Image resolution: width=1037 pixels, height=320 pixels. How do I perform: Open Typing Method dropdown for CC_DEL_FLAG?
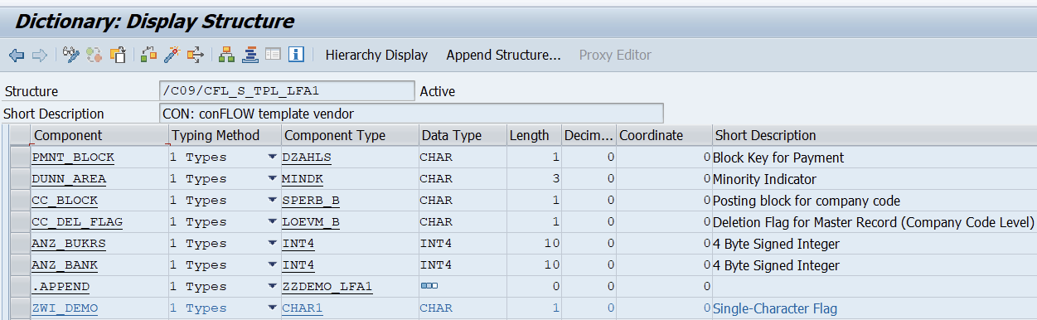point(273,222)
